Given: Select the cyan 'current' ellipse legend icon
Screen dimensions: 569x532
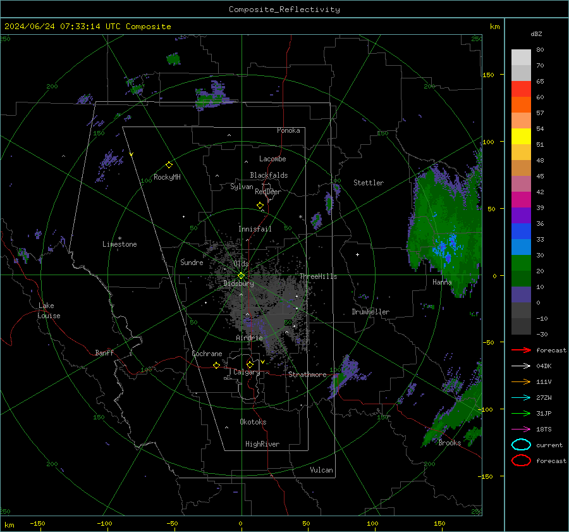Looking at the screenshot, I should click(521, 445).
